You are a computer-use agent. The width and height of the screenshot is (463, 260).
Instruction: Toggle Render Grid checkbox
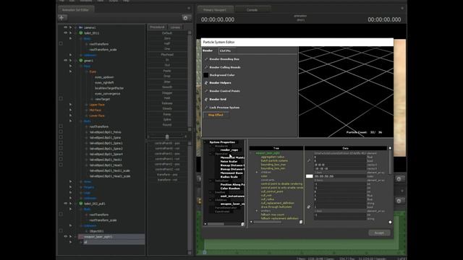[x=205, y=100]
